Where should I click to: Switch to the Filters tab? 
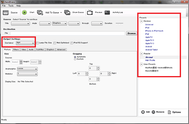click(16, 50)
